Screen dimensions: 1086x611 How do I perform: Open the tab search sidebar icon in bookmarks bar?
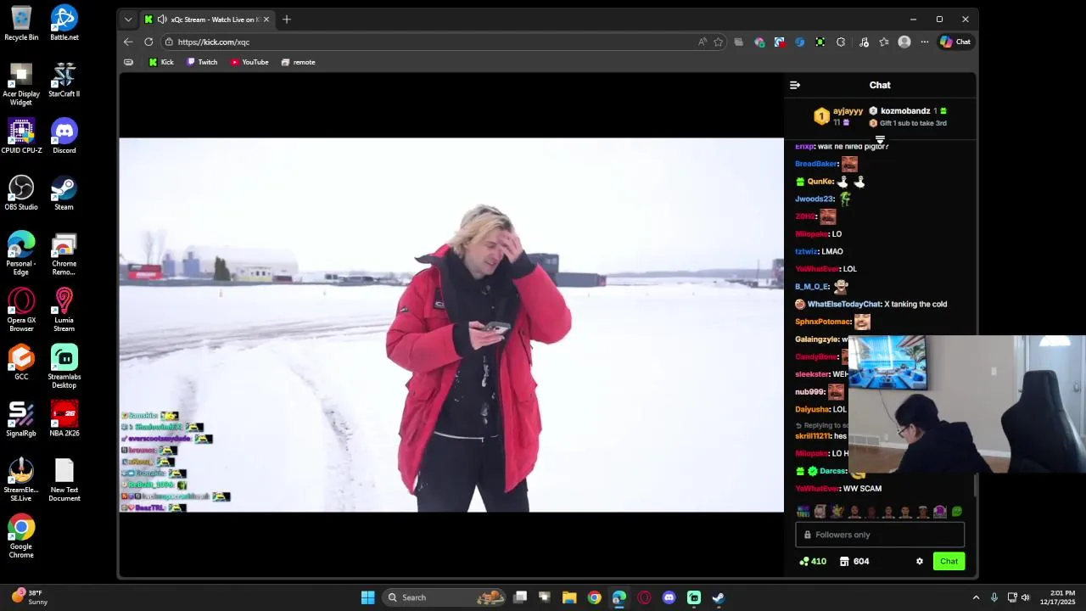pos(128,62)
